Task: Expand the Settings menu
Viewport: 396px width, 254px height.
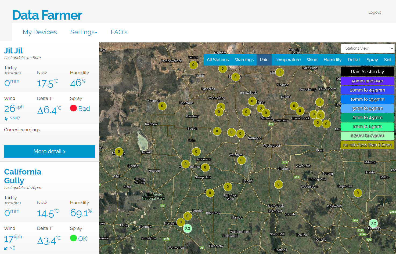Action: [x=84, y=32]
